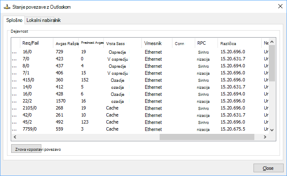Click the horizontal scroll left arrow
This screenshot has height=176, width=287.
(15, 137)
